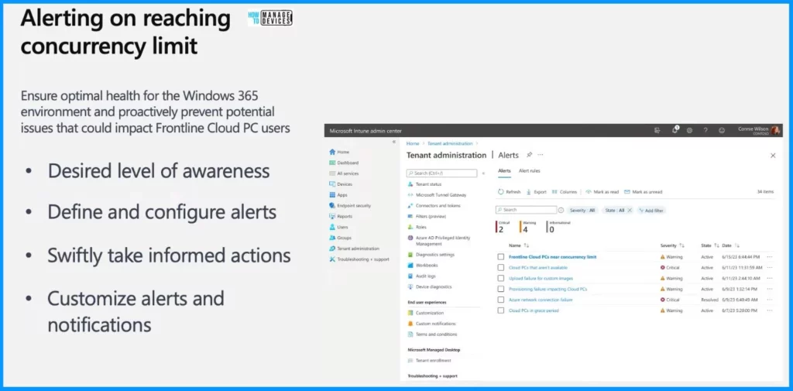Check Cloud PCs that aren't available row
This screenshot has width=793, height=391.
[x=501, y=268]
